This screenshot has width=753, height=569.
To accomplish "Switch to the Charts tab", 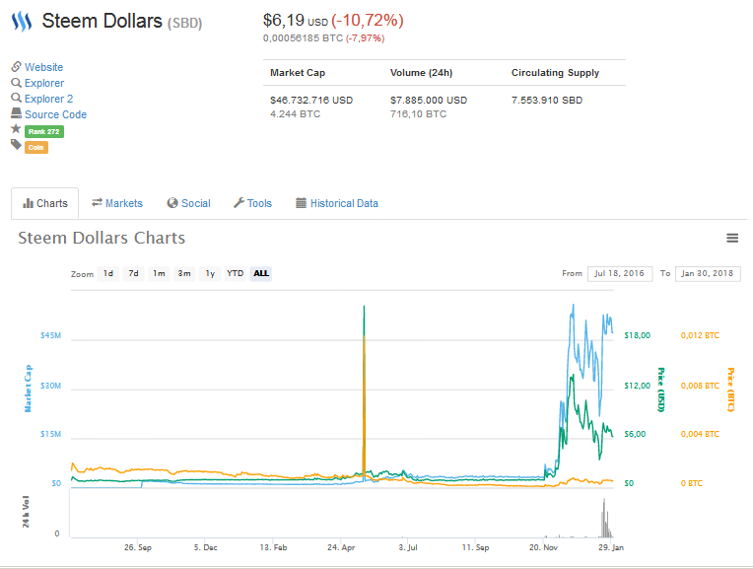I will (x=45, y=204).
